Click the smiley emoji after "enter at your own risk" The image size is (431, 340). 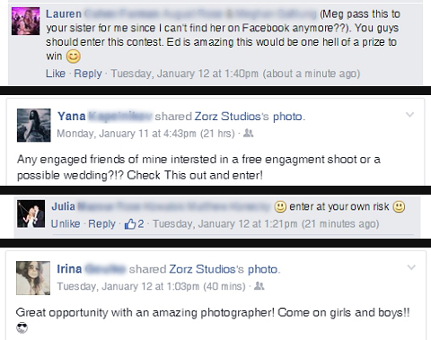click(x=399, y=206)
